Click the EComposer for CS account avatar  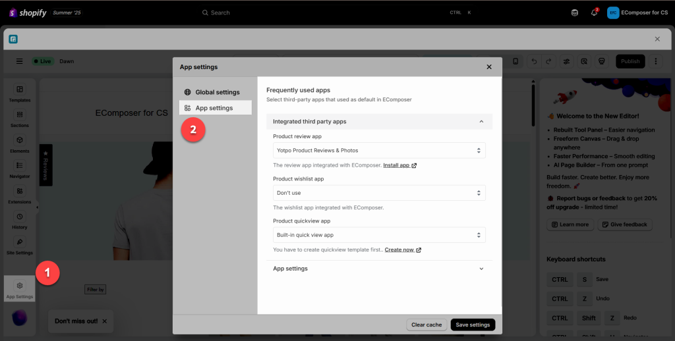click(613, 13)
